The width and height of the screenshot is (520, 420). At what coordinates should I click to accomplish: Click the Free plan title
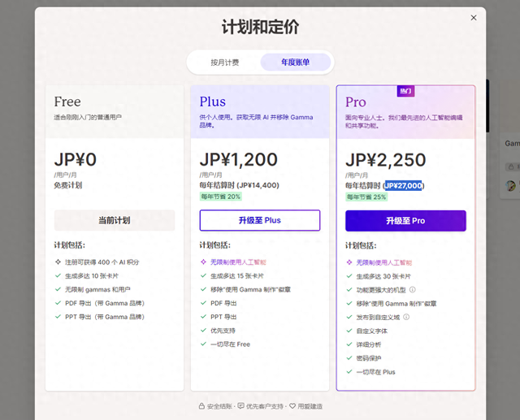[x=67, y=102]
